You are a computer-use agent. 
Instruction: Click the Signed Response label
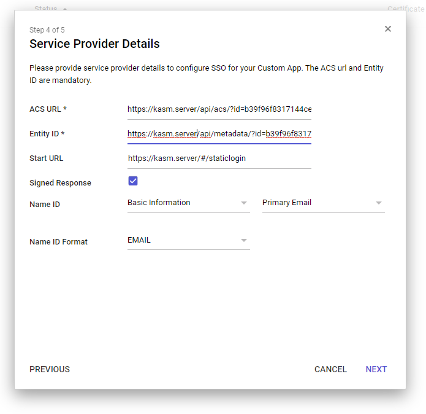pyautogui.click(x=60, y=183)
